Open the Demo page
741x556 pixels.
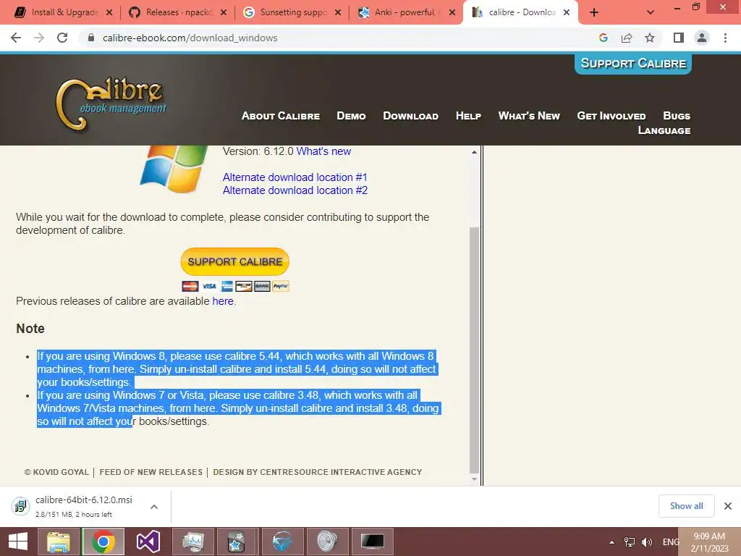click(351, 116)
